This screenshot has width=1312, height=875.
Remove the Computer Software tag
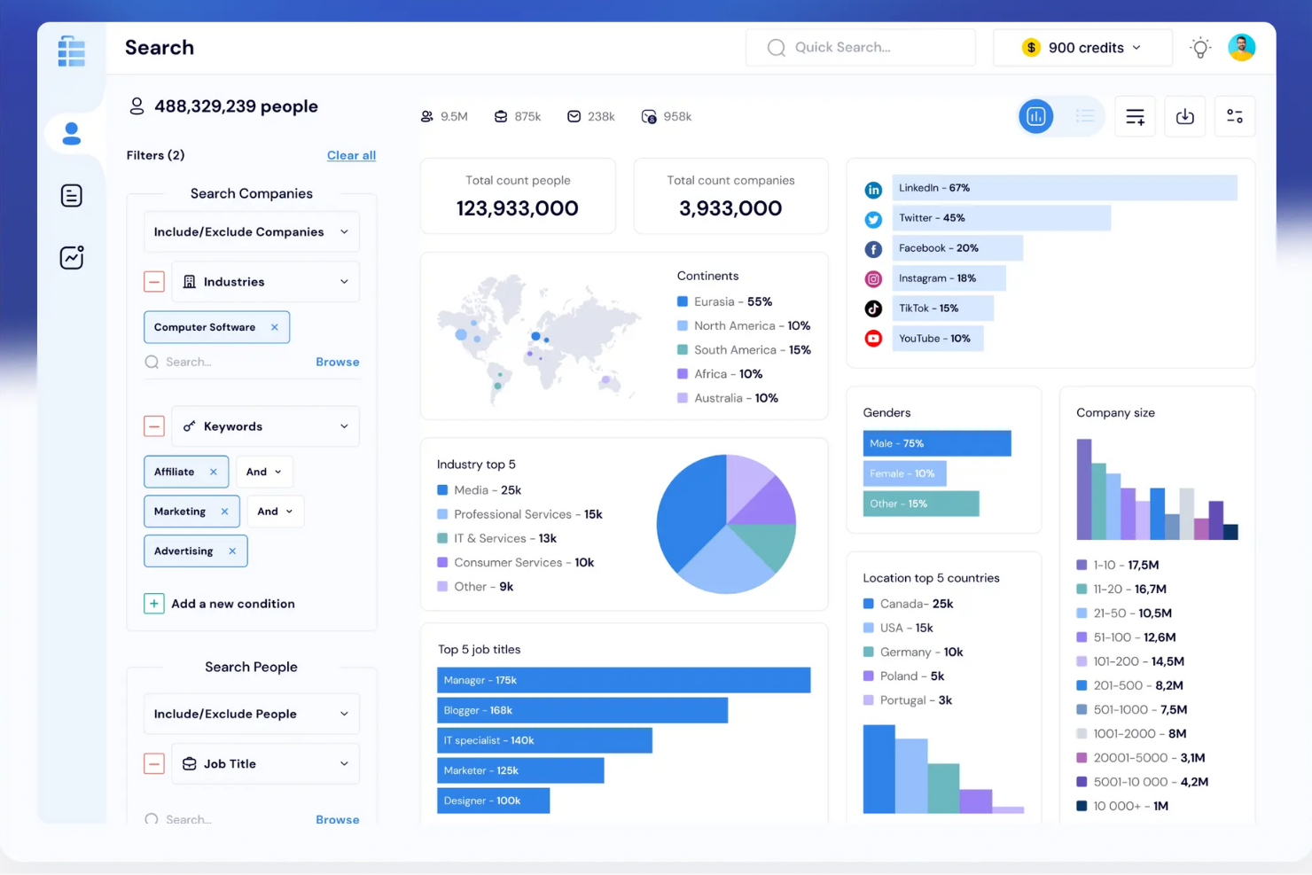pos(275,327)
